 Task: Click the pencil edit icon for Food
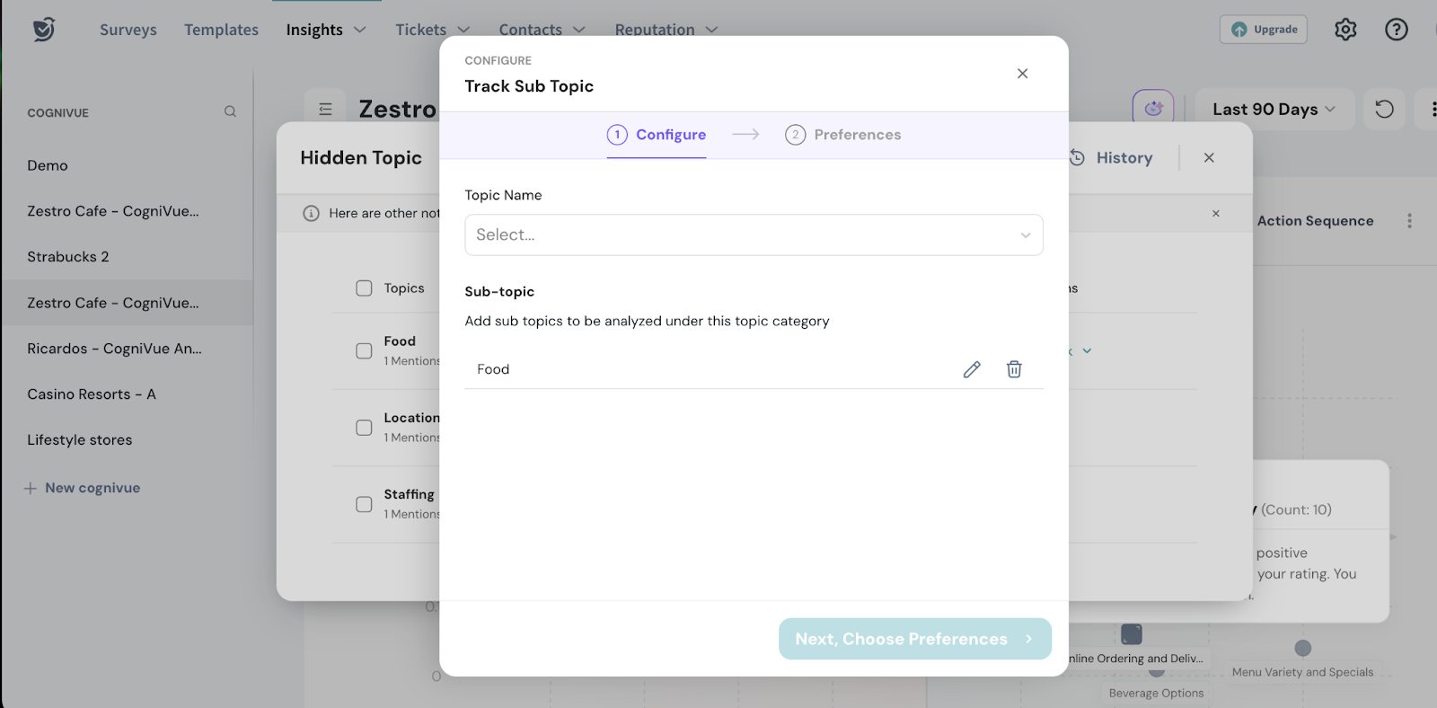[972, 369]
